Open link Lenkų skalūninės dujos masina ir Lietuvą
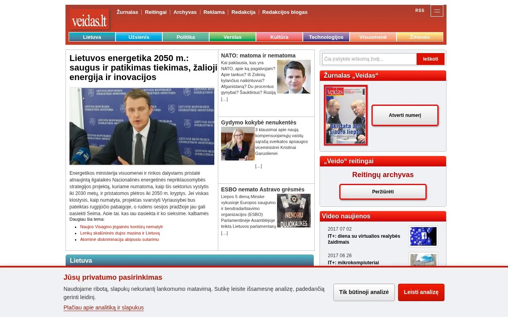508x317 pixels. (x=120, y=233)
